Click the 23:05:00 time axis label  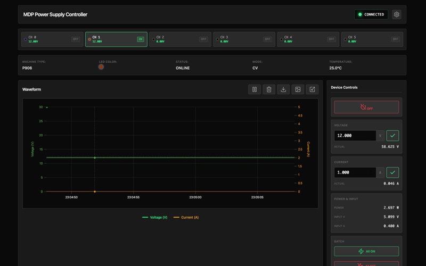point(195,197)
